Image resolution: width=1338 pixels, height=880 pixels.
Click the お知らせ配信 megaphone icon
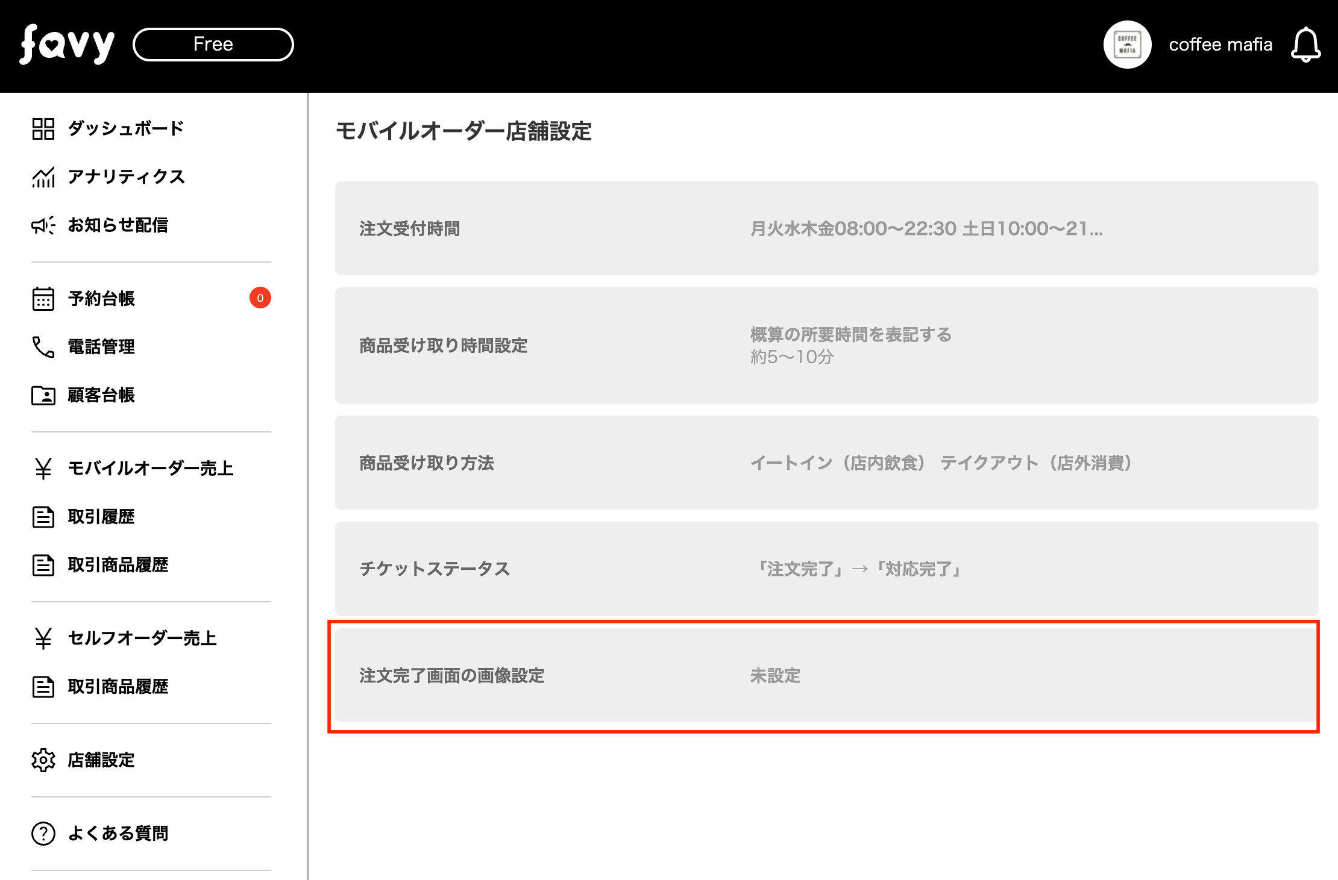click(x=43, y=225)
